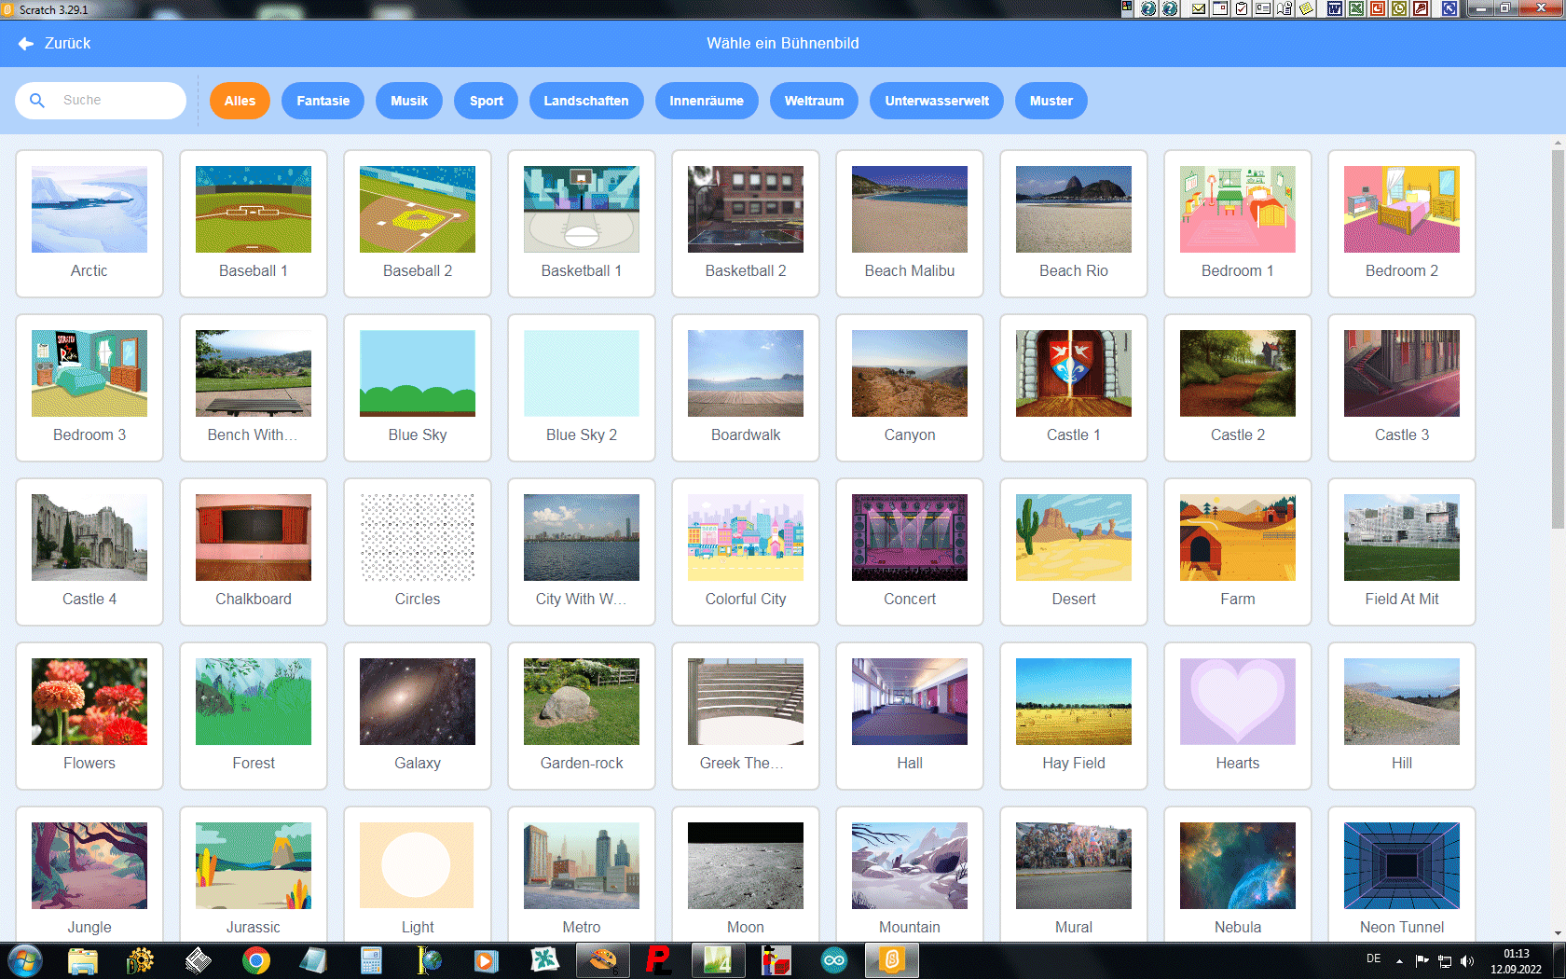Go back via Zurück label
This screenshot has height=979, width=1566.
[x=67, y=43]
